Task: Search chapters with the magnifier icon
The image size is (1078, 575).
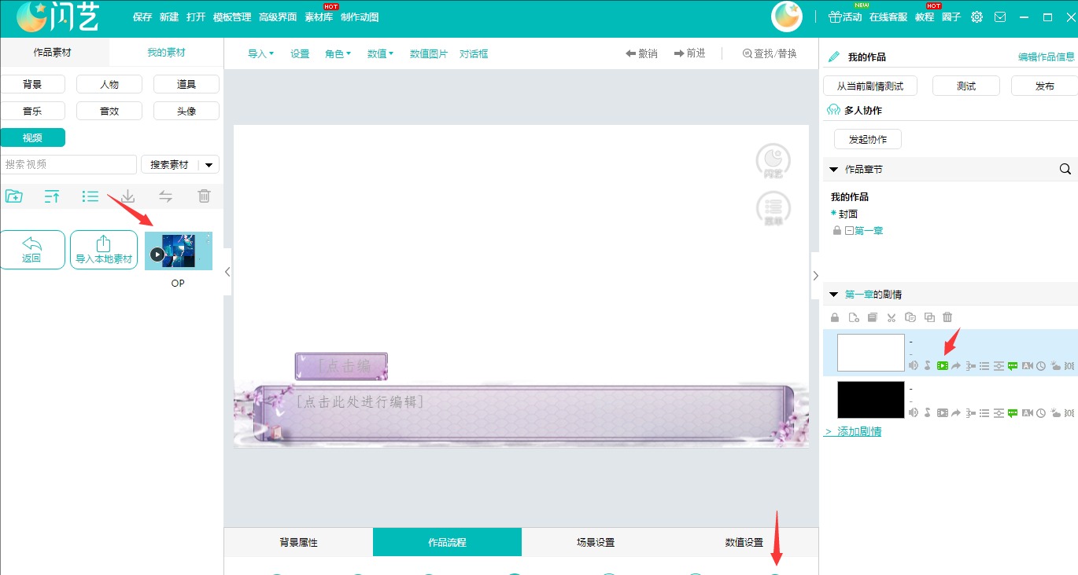Action: pyautogui.click(x=1065, y=169)
